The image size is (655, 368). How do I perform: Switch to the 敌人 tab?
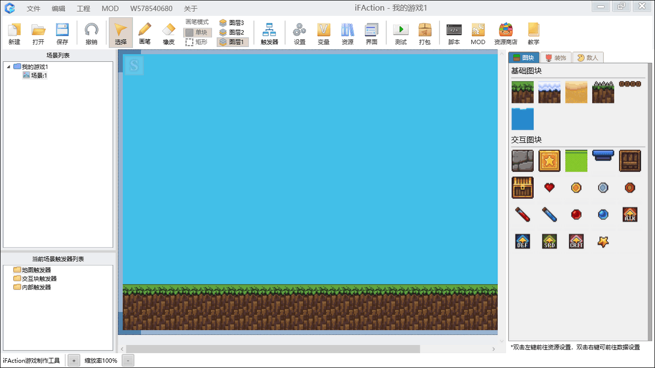(x=588, y=58)
